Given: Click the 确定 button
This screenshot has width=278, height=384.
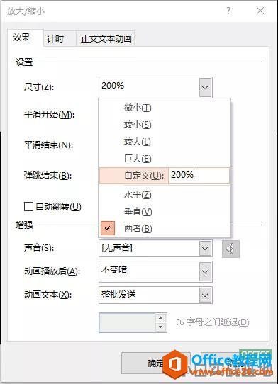Looking at the screenshot, I should pyautogui.click(x=155, y=363).
